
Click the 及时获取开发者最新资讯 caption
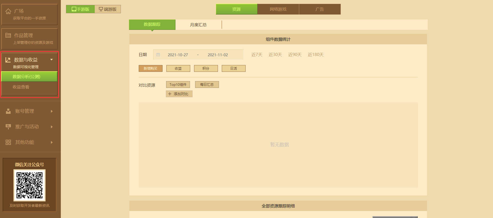point(30,206)
